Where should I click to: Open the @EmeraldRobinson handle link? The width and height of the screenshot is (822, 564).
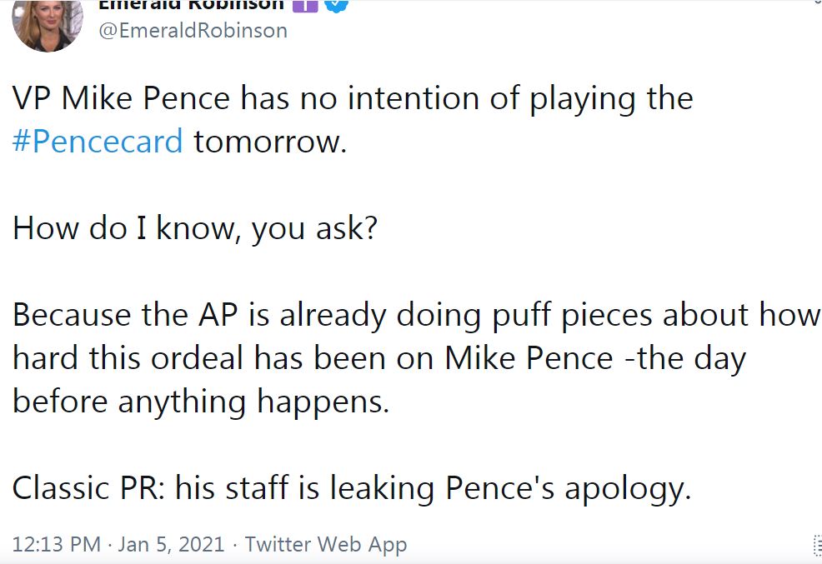(x=193, y=31)
